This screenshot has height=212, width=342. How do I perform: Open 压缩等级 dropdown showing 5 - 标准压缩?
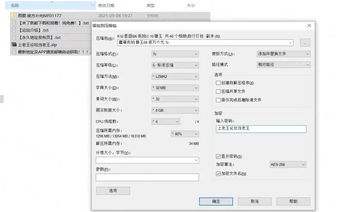175,65
